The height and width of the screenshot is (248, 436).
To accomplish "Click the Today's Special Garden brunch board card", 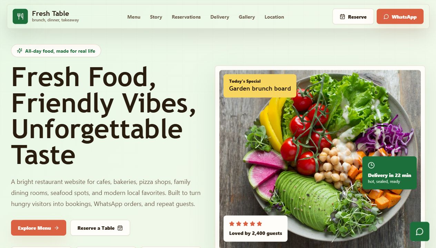I will (x=260, y=86).
